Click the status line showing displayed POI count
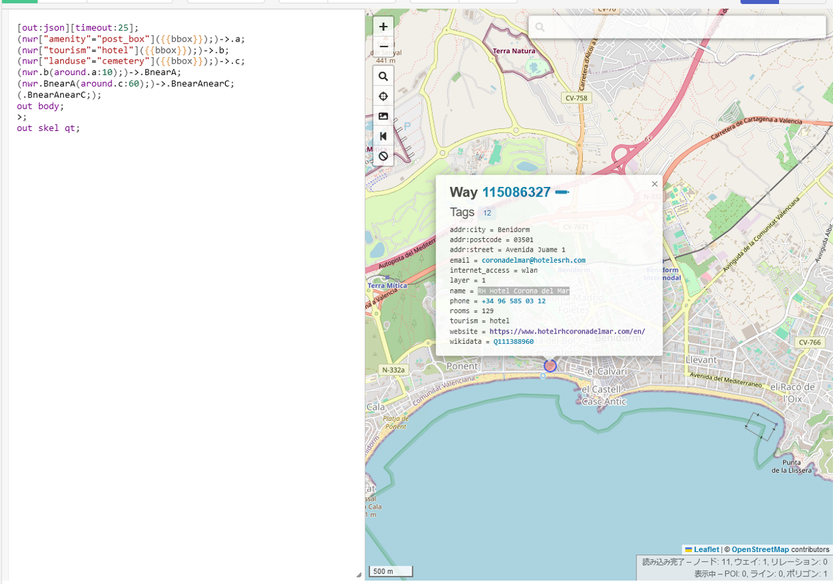The height and width of the screenshot is (584, 835). pos(761,574)
